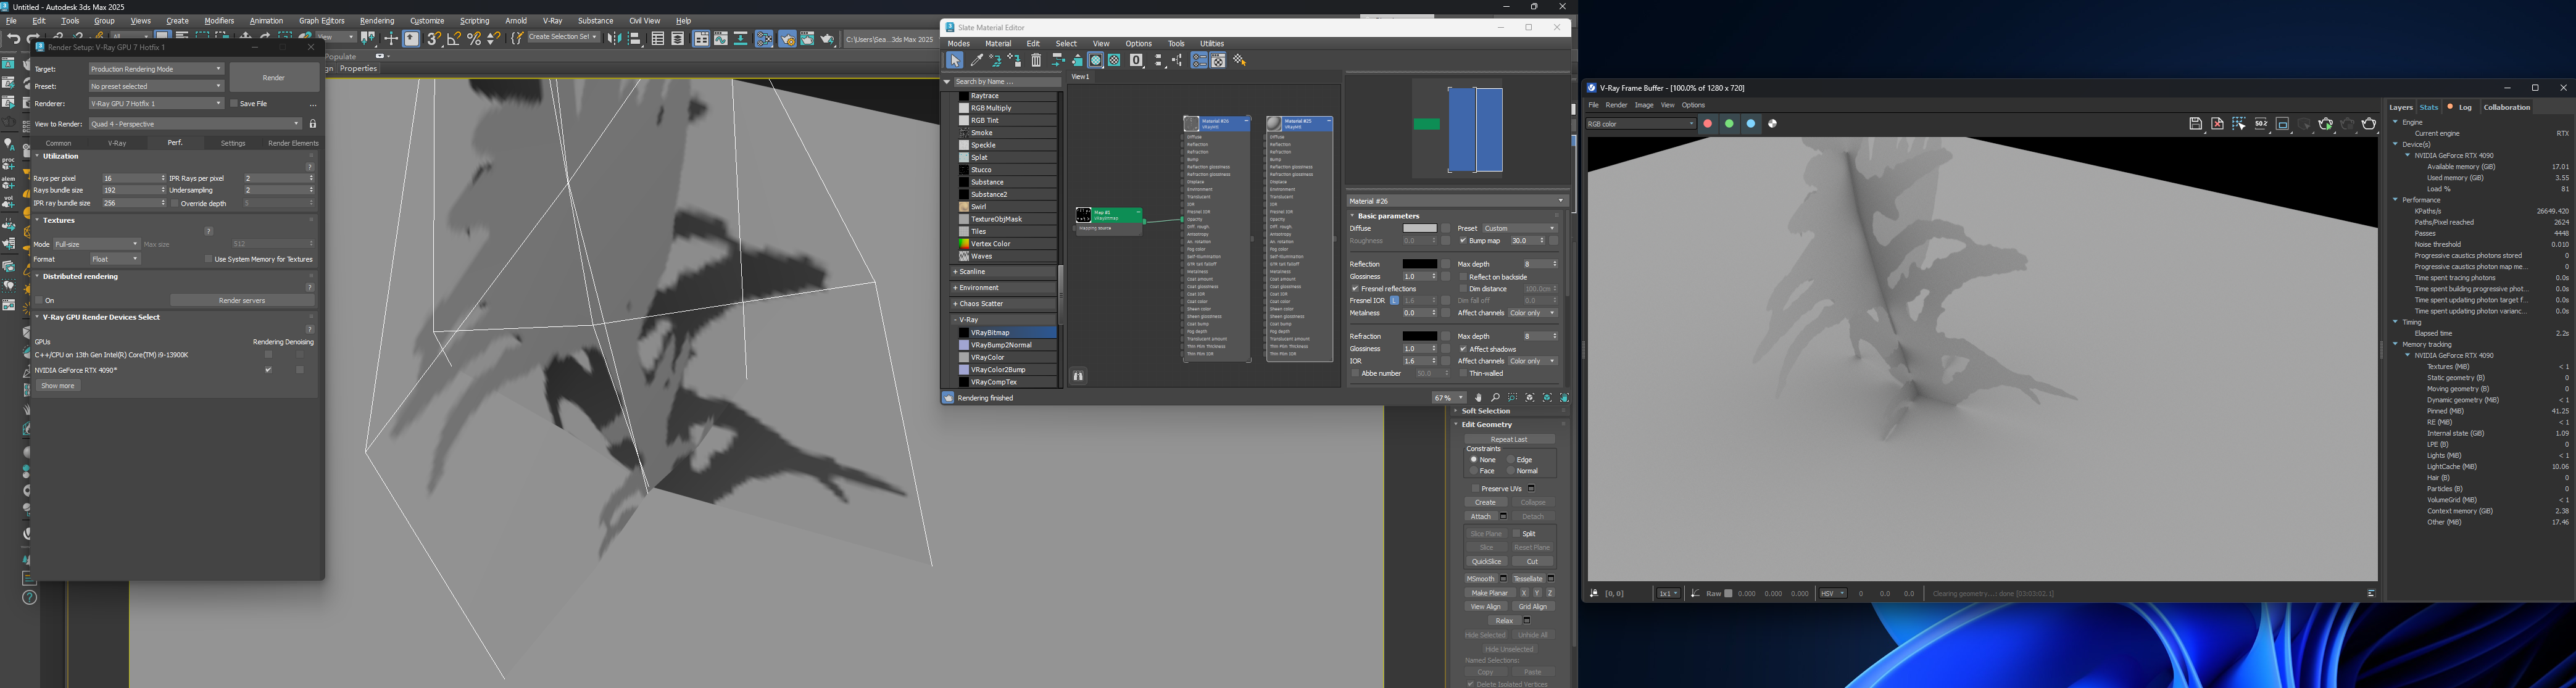2576x688 pixels.
Task: Enable Use System Memory for Textures
Action: point(209,259)
